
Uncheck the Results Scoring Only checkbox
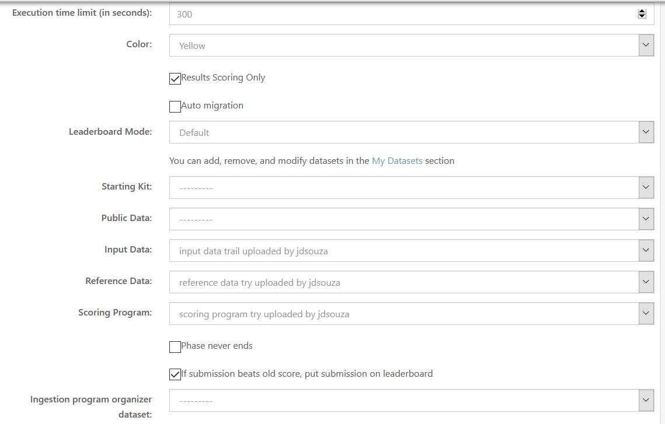pyautogui.click(x=174, y=78)
